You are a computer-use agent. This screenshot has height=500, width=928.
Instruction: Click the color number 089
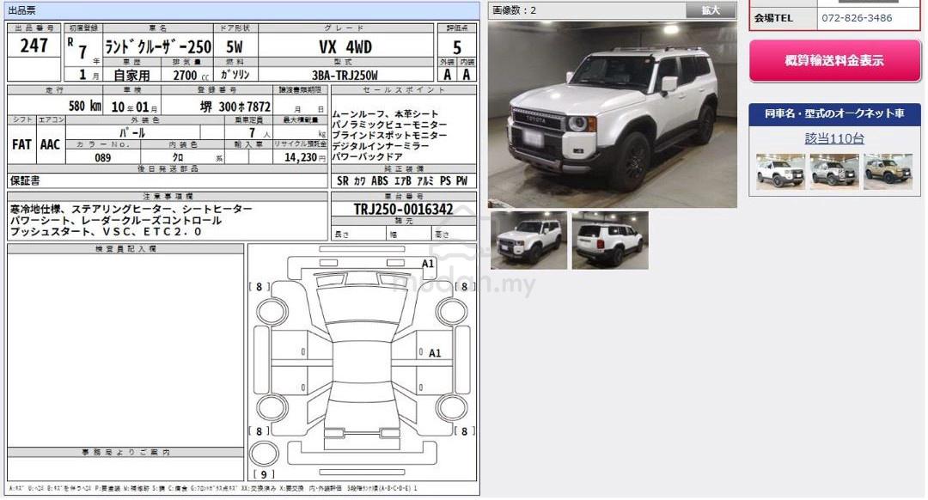coord(102,157)
